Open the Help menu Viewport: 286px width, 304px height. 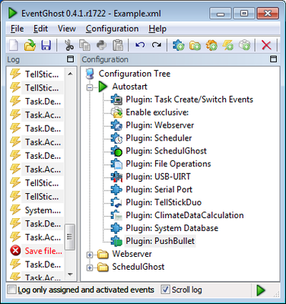(x=157, y=29)
